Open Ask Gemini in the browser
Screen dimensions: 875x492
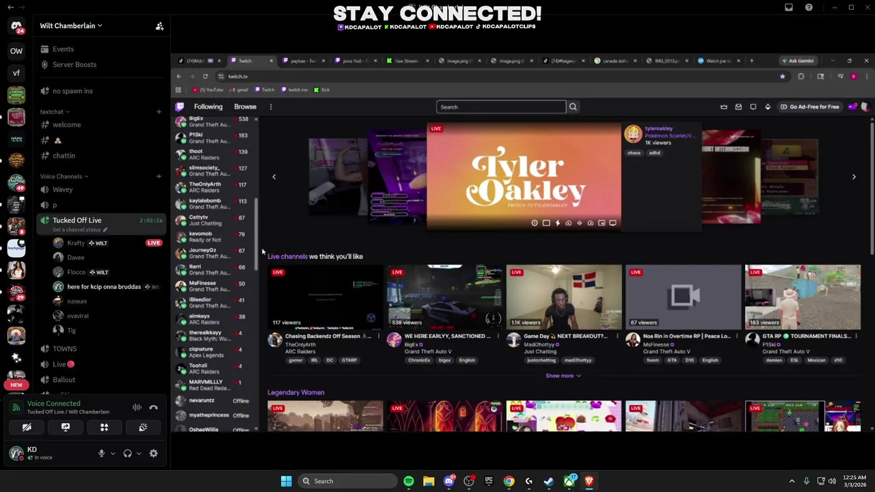[797, 61]
